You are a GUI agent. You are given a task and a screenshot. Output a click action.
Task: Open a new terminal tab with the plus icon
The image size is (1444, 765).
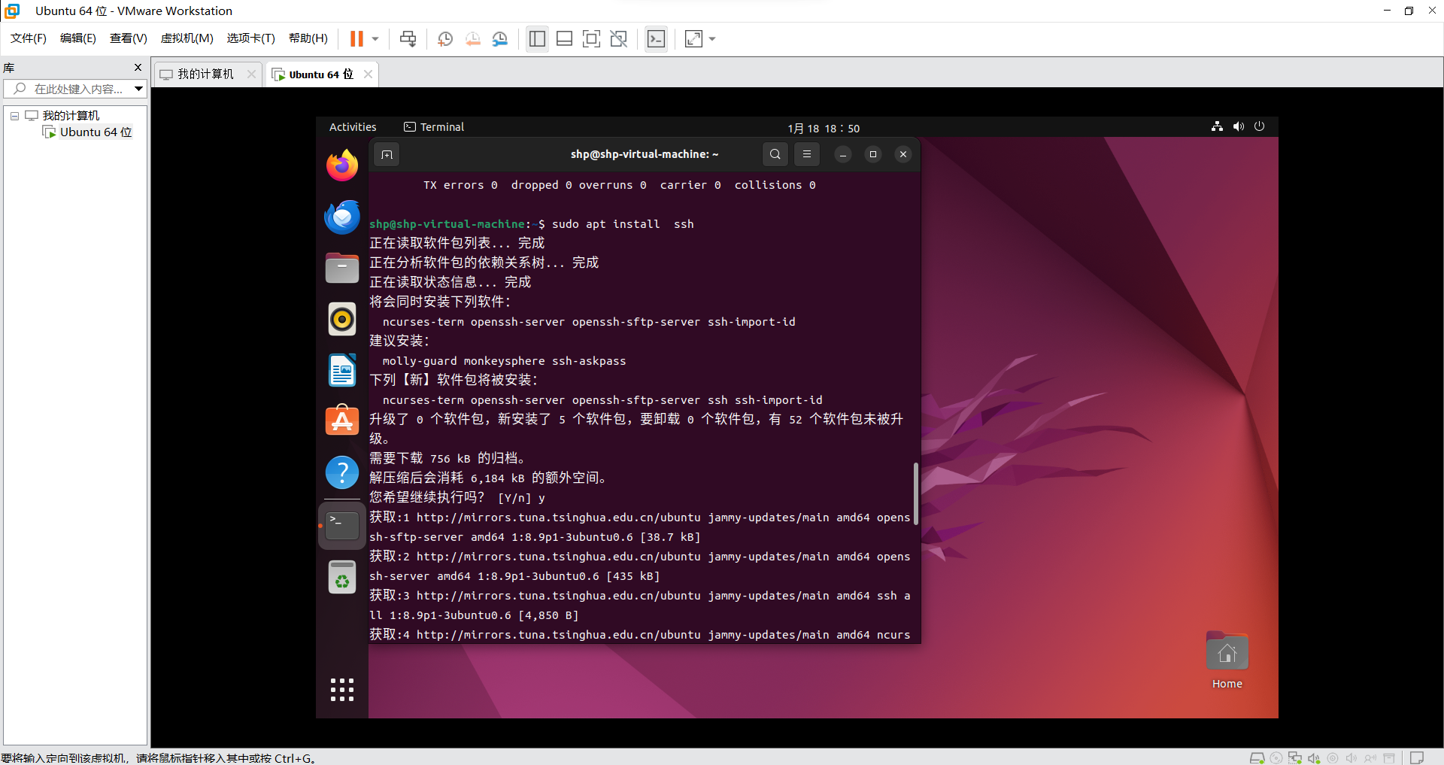tap(387, 154)
